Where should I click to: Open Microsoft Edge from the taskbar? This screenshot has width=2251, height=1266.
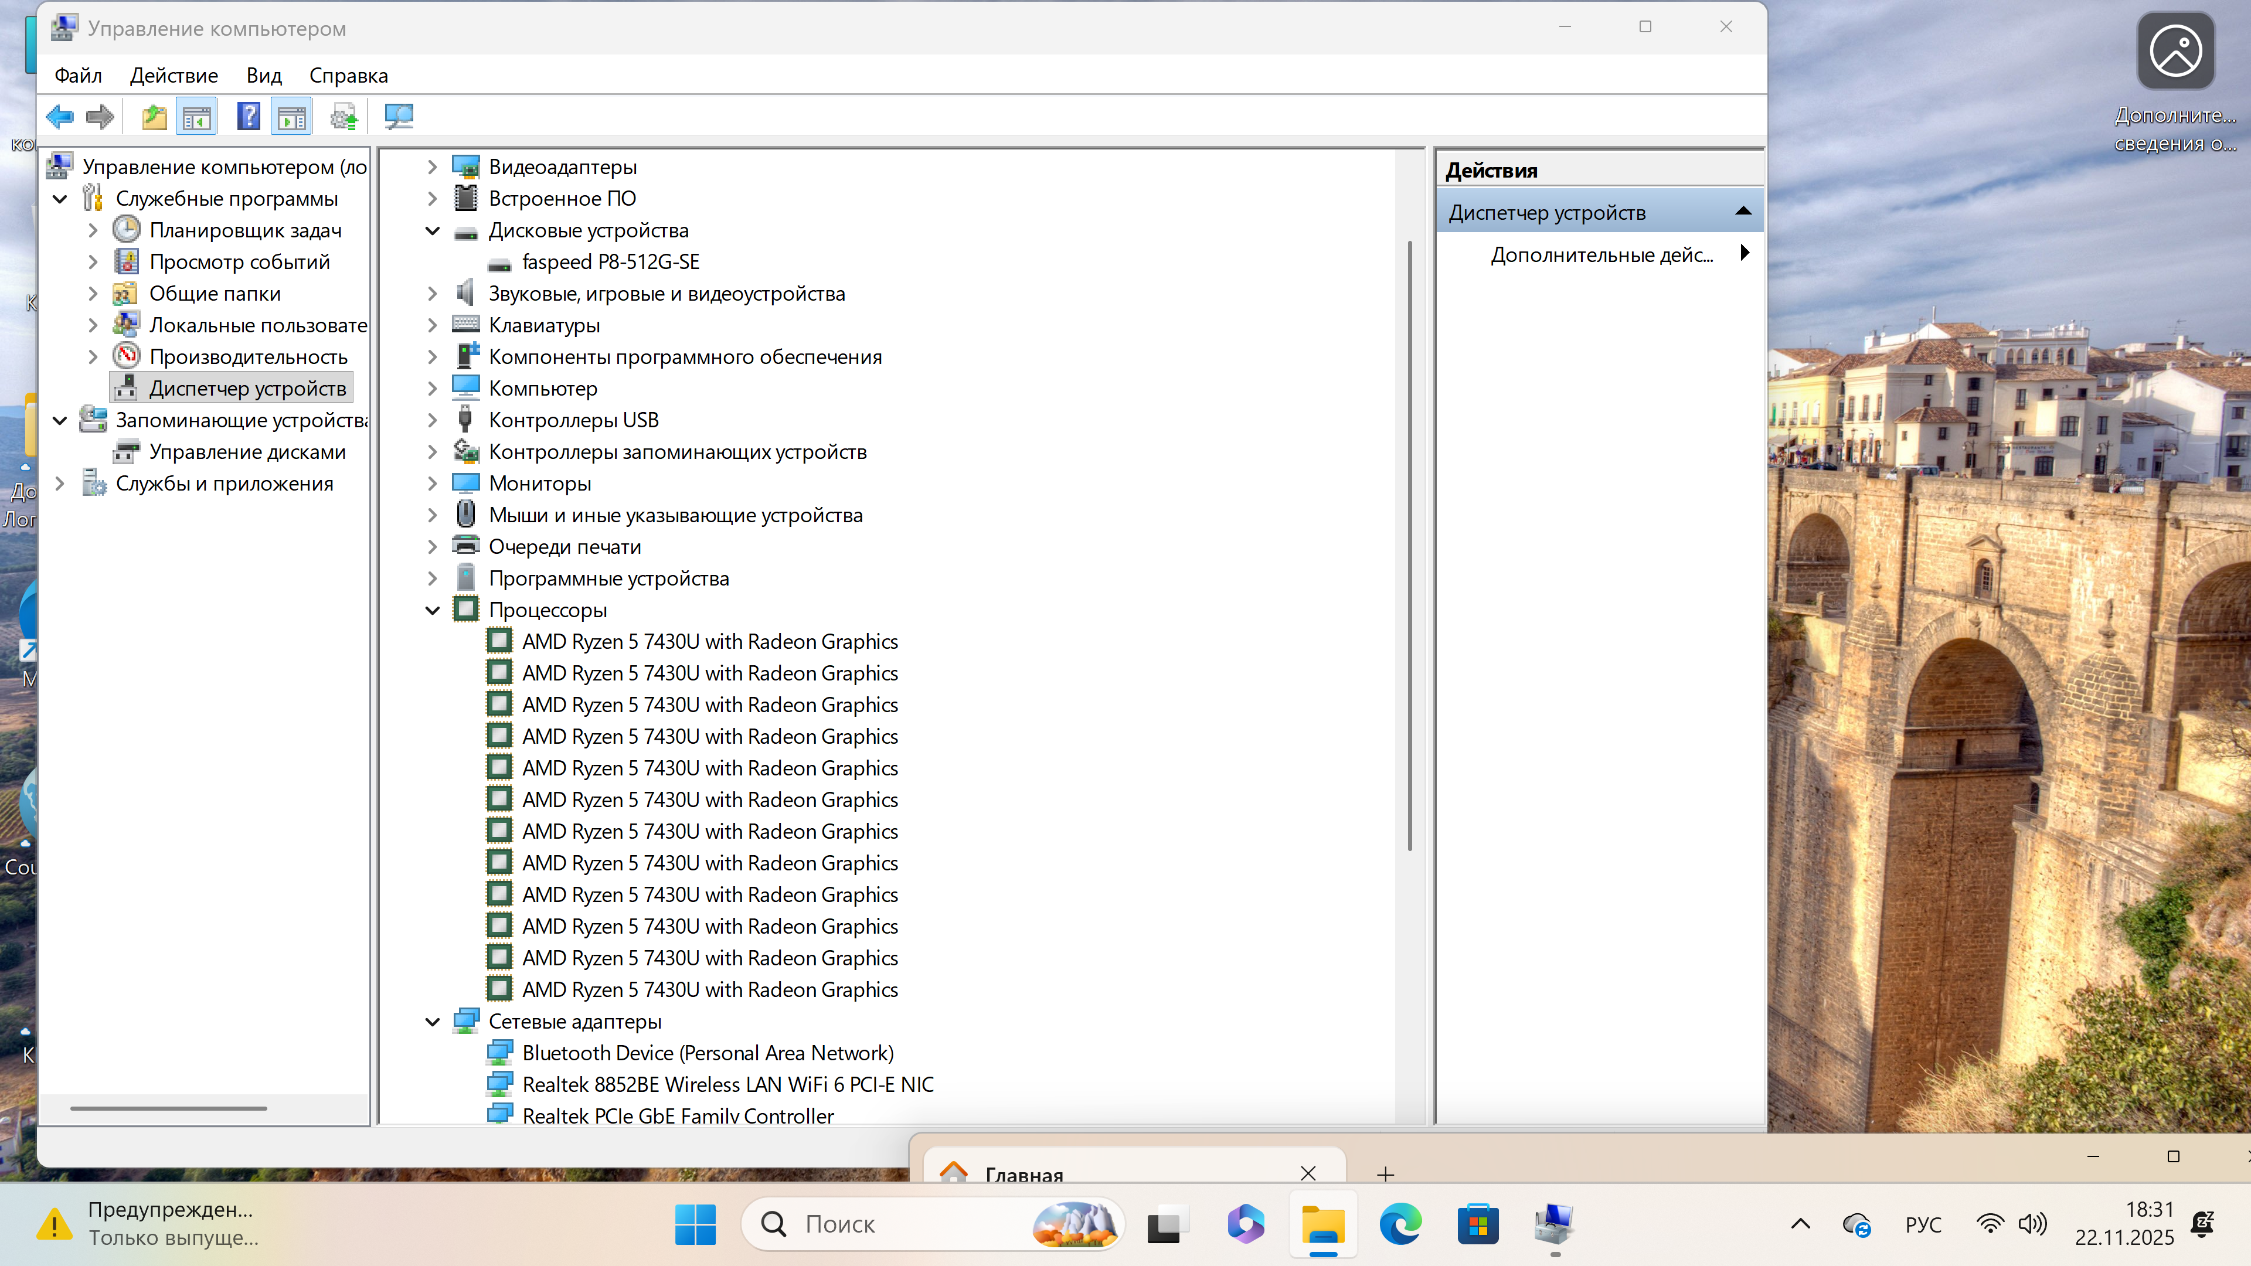pos(1400,1224)
